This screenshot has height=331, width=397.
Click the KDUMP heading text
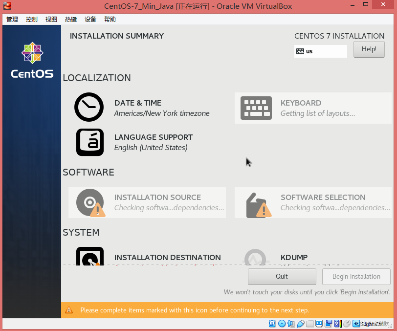coord(294,258)
